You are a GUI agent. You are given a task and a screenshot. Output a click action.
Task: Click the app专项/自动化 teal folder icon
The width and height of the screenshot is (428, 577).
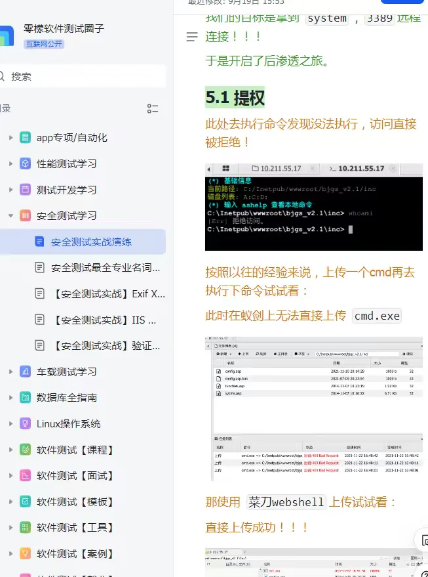pos(25,138)
